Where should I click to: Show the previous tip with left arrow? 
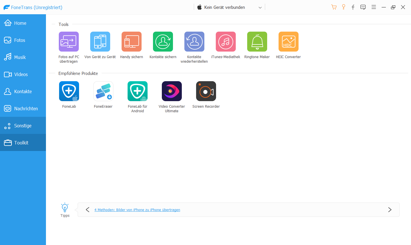88,210
